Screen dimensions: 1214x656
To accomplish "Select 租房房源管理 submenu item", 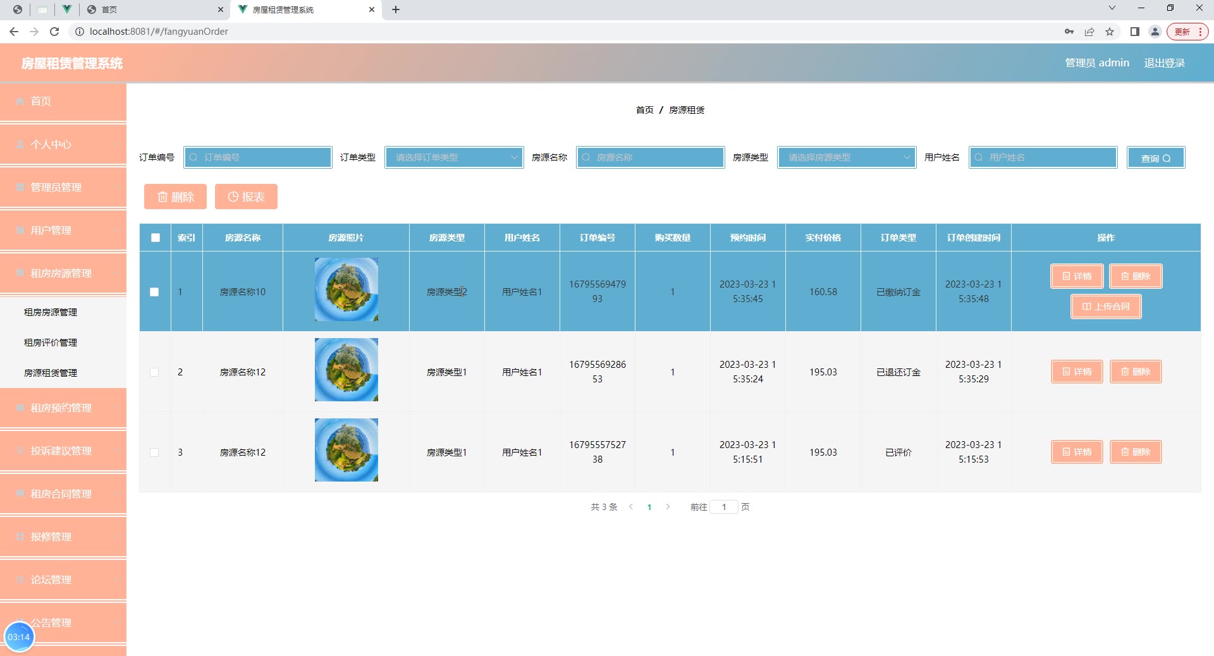I will pyautogui.click(x=51, y=312).
